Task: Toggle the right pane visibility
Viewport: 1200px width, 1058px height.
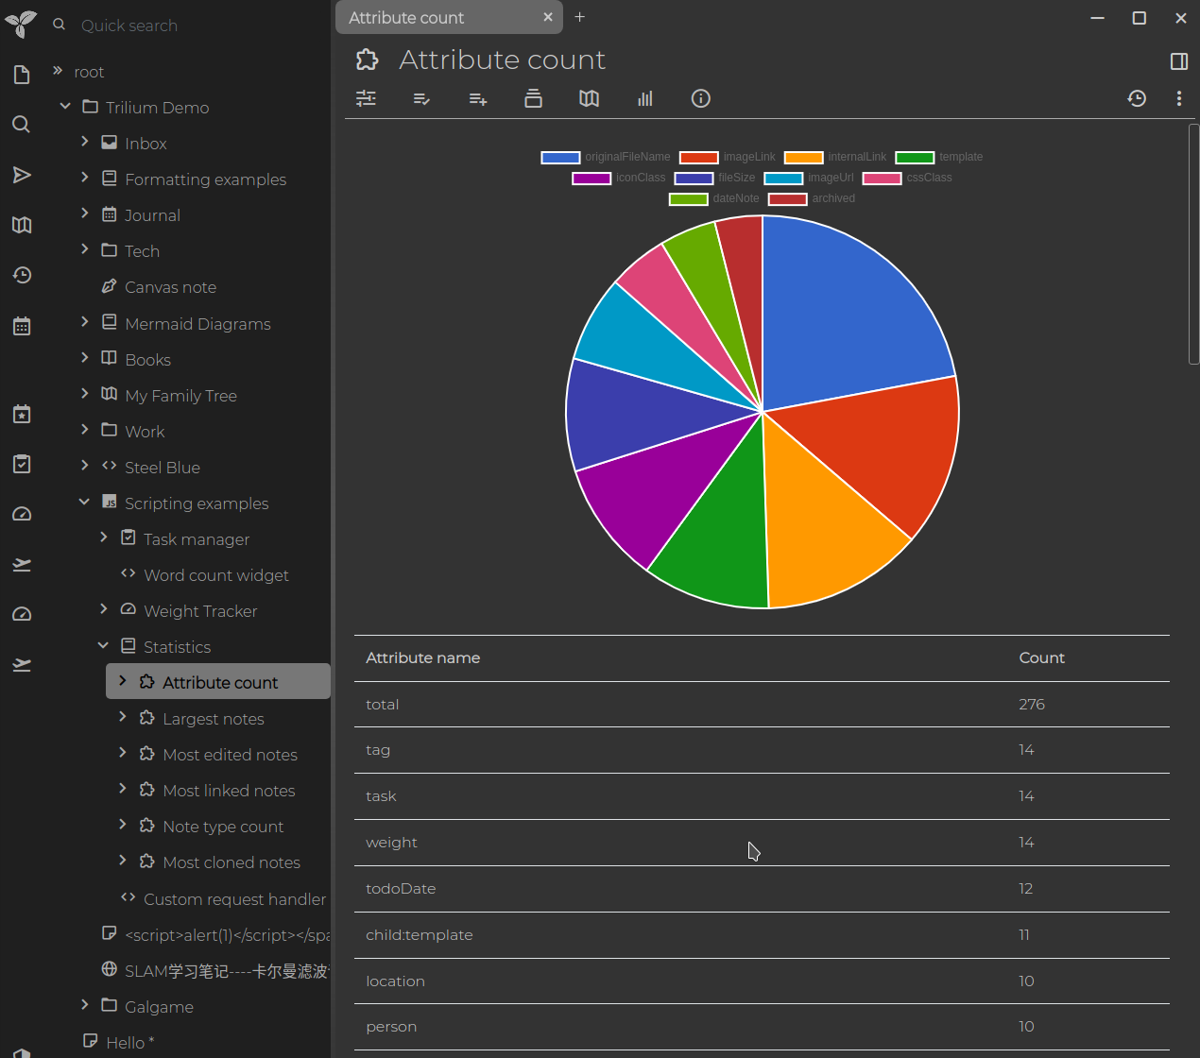Action: click(x=1178, y=61)
